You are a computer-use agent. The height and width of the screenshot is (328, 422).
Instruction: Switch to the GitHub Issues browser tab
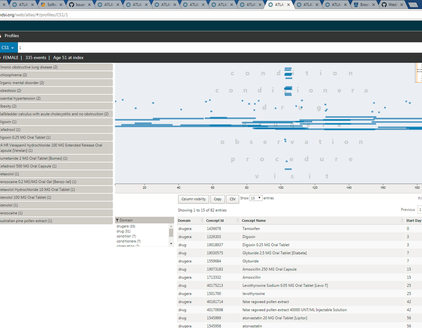click(80, 5)
